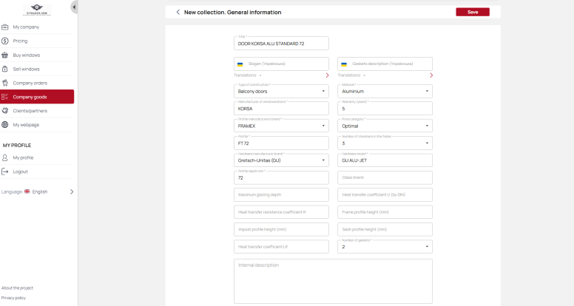Click the Hardware model field GU ALU-JET
Image resolution: width=574 pixels, height=306 pixels.
[x=385, y=160]
